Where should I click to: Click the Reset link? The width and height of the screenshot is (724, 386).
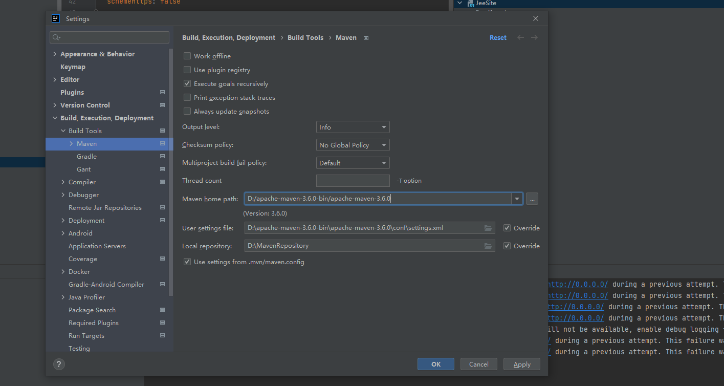(x=498, y=38)
